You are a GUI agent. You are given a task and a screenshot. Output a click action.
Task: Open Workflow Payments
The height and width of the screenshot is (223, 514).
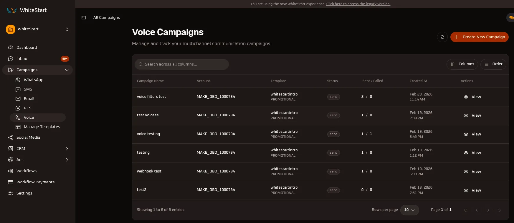tap(37, 182)
